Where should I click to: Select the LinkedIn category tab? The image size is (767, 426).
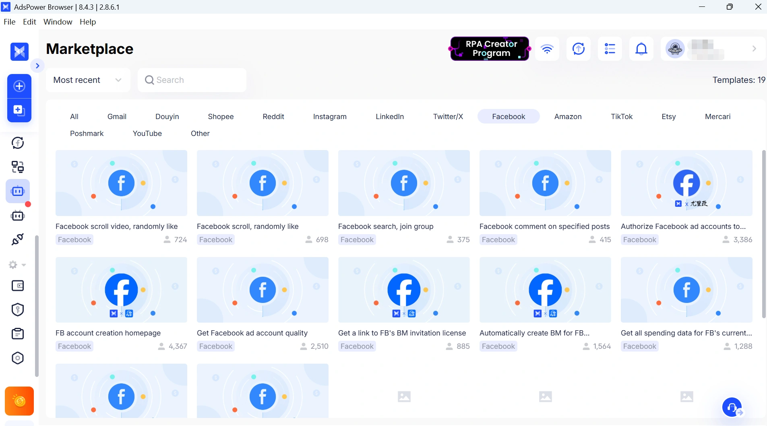pos(390,116)
